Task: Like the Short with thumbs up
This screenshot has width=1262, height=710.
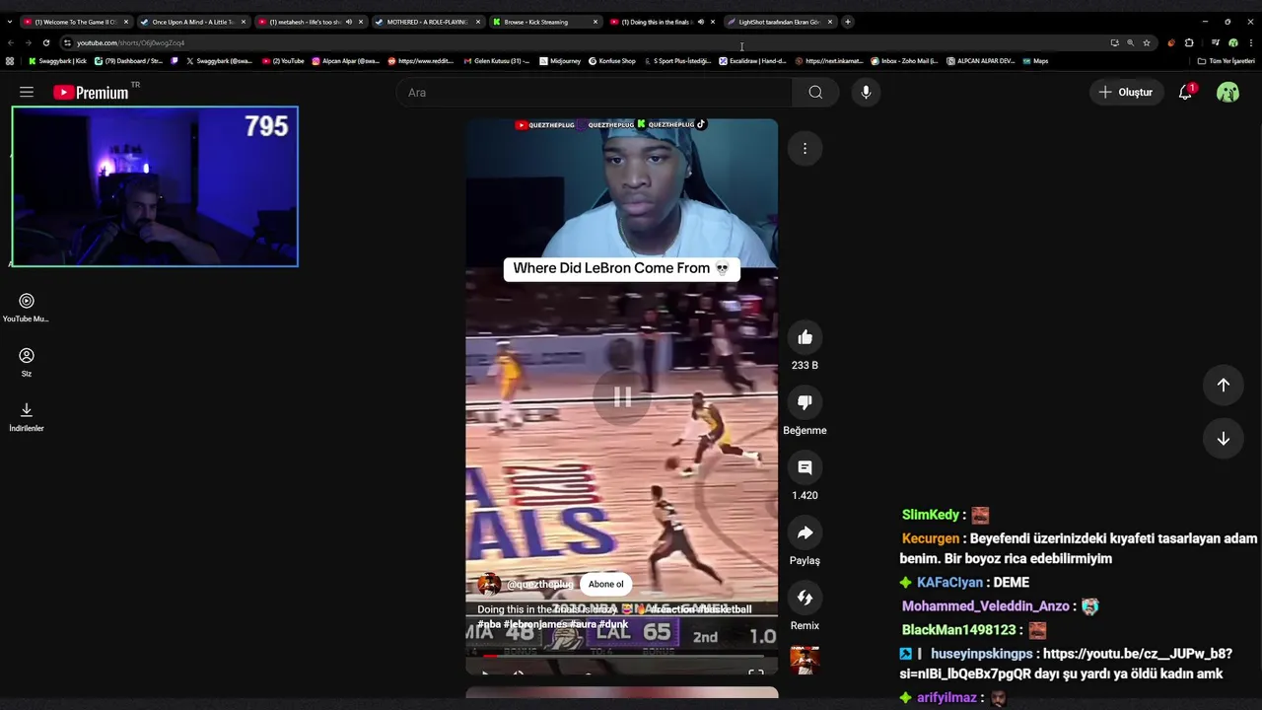Action: pos(805,337)
